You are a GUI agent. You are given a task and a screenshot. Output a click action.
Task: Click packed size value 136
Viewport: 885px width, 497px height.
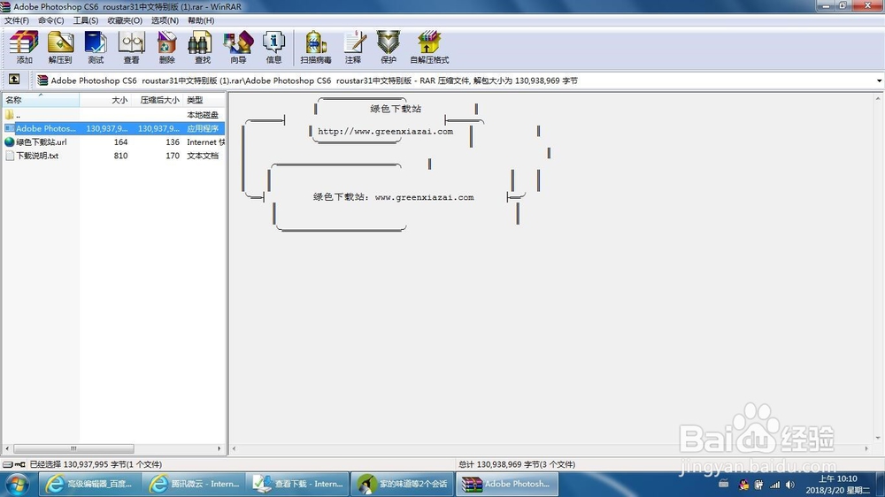pos(173,142)
